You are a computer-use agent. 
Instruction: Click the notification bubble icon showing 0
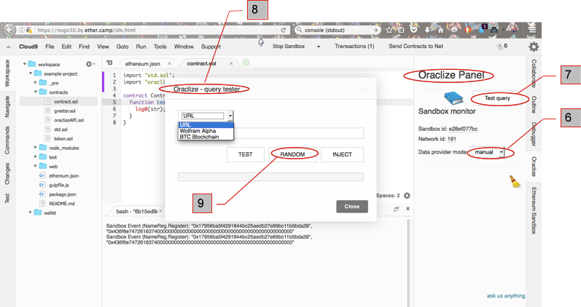pyautogui.click(x=501, y=47)
